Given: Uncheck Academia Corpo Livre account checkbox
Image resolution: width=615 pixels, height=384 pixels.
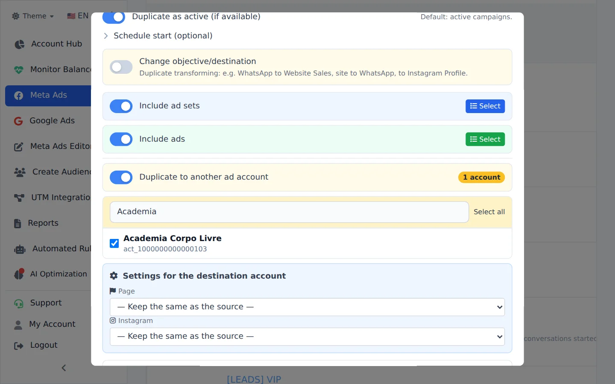Looking at the screenshot, I should (x=114, y=243).
